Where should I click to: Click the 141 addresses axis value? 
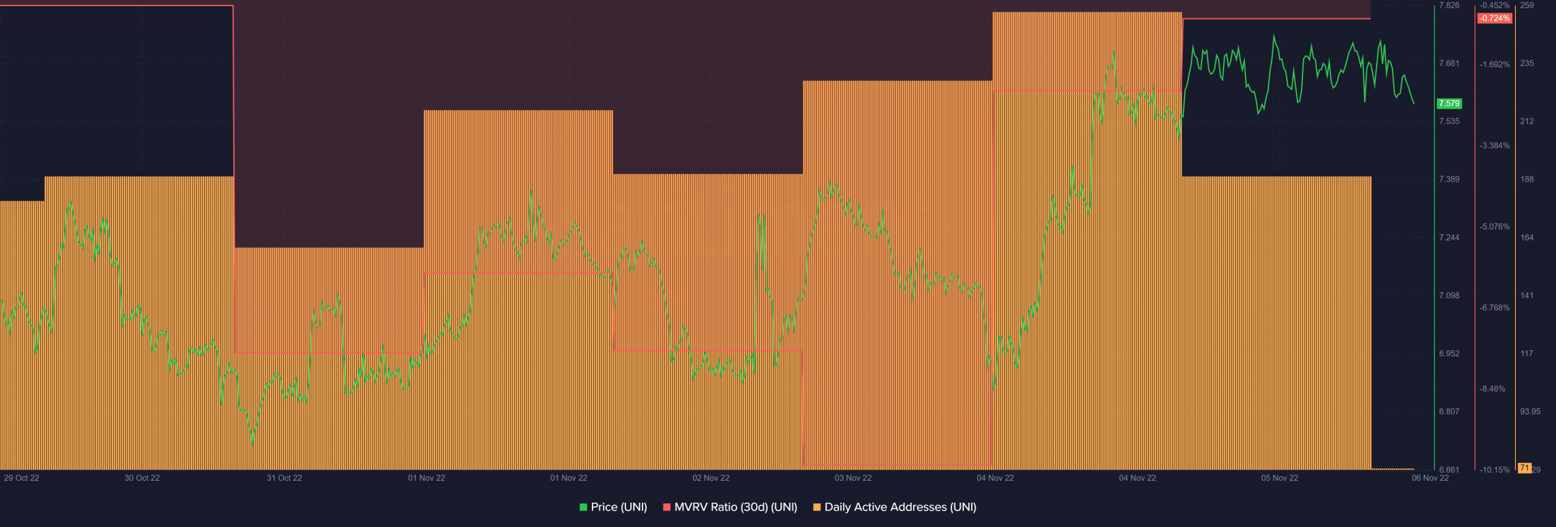point(1527,295)
